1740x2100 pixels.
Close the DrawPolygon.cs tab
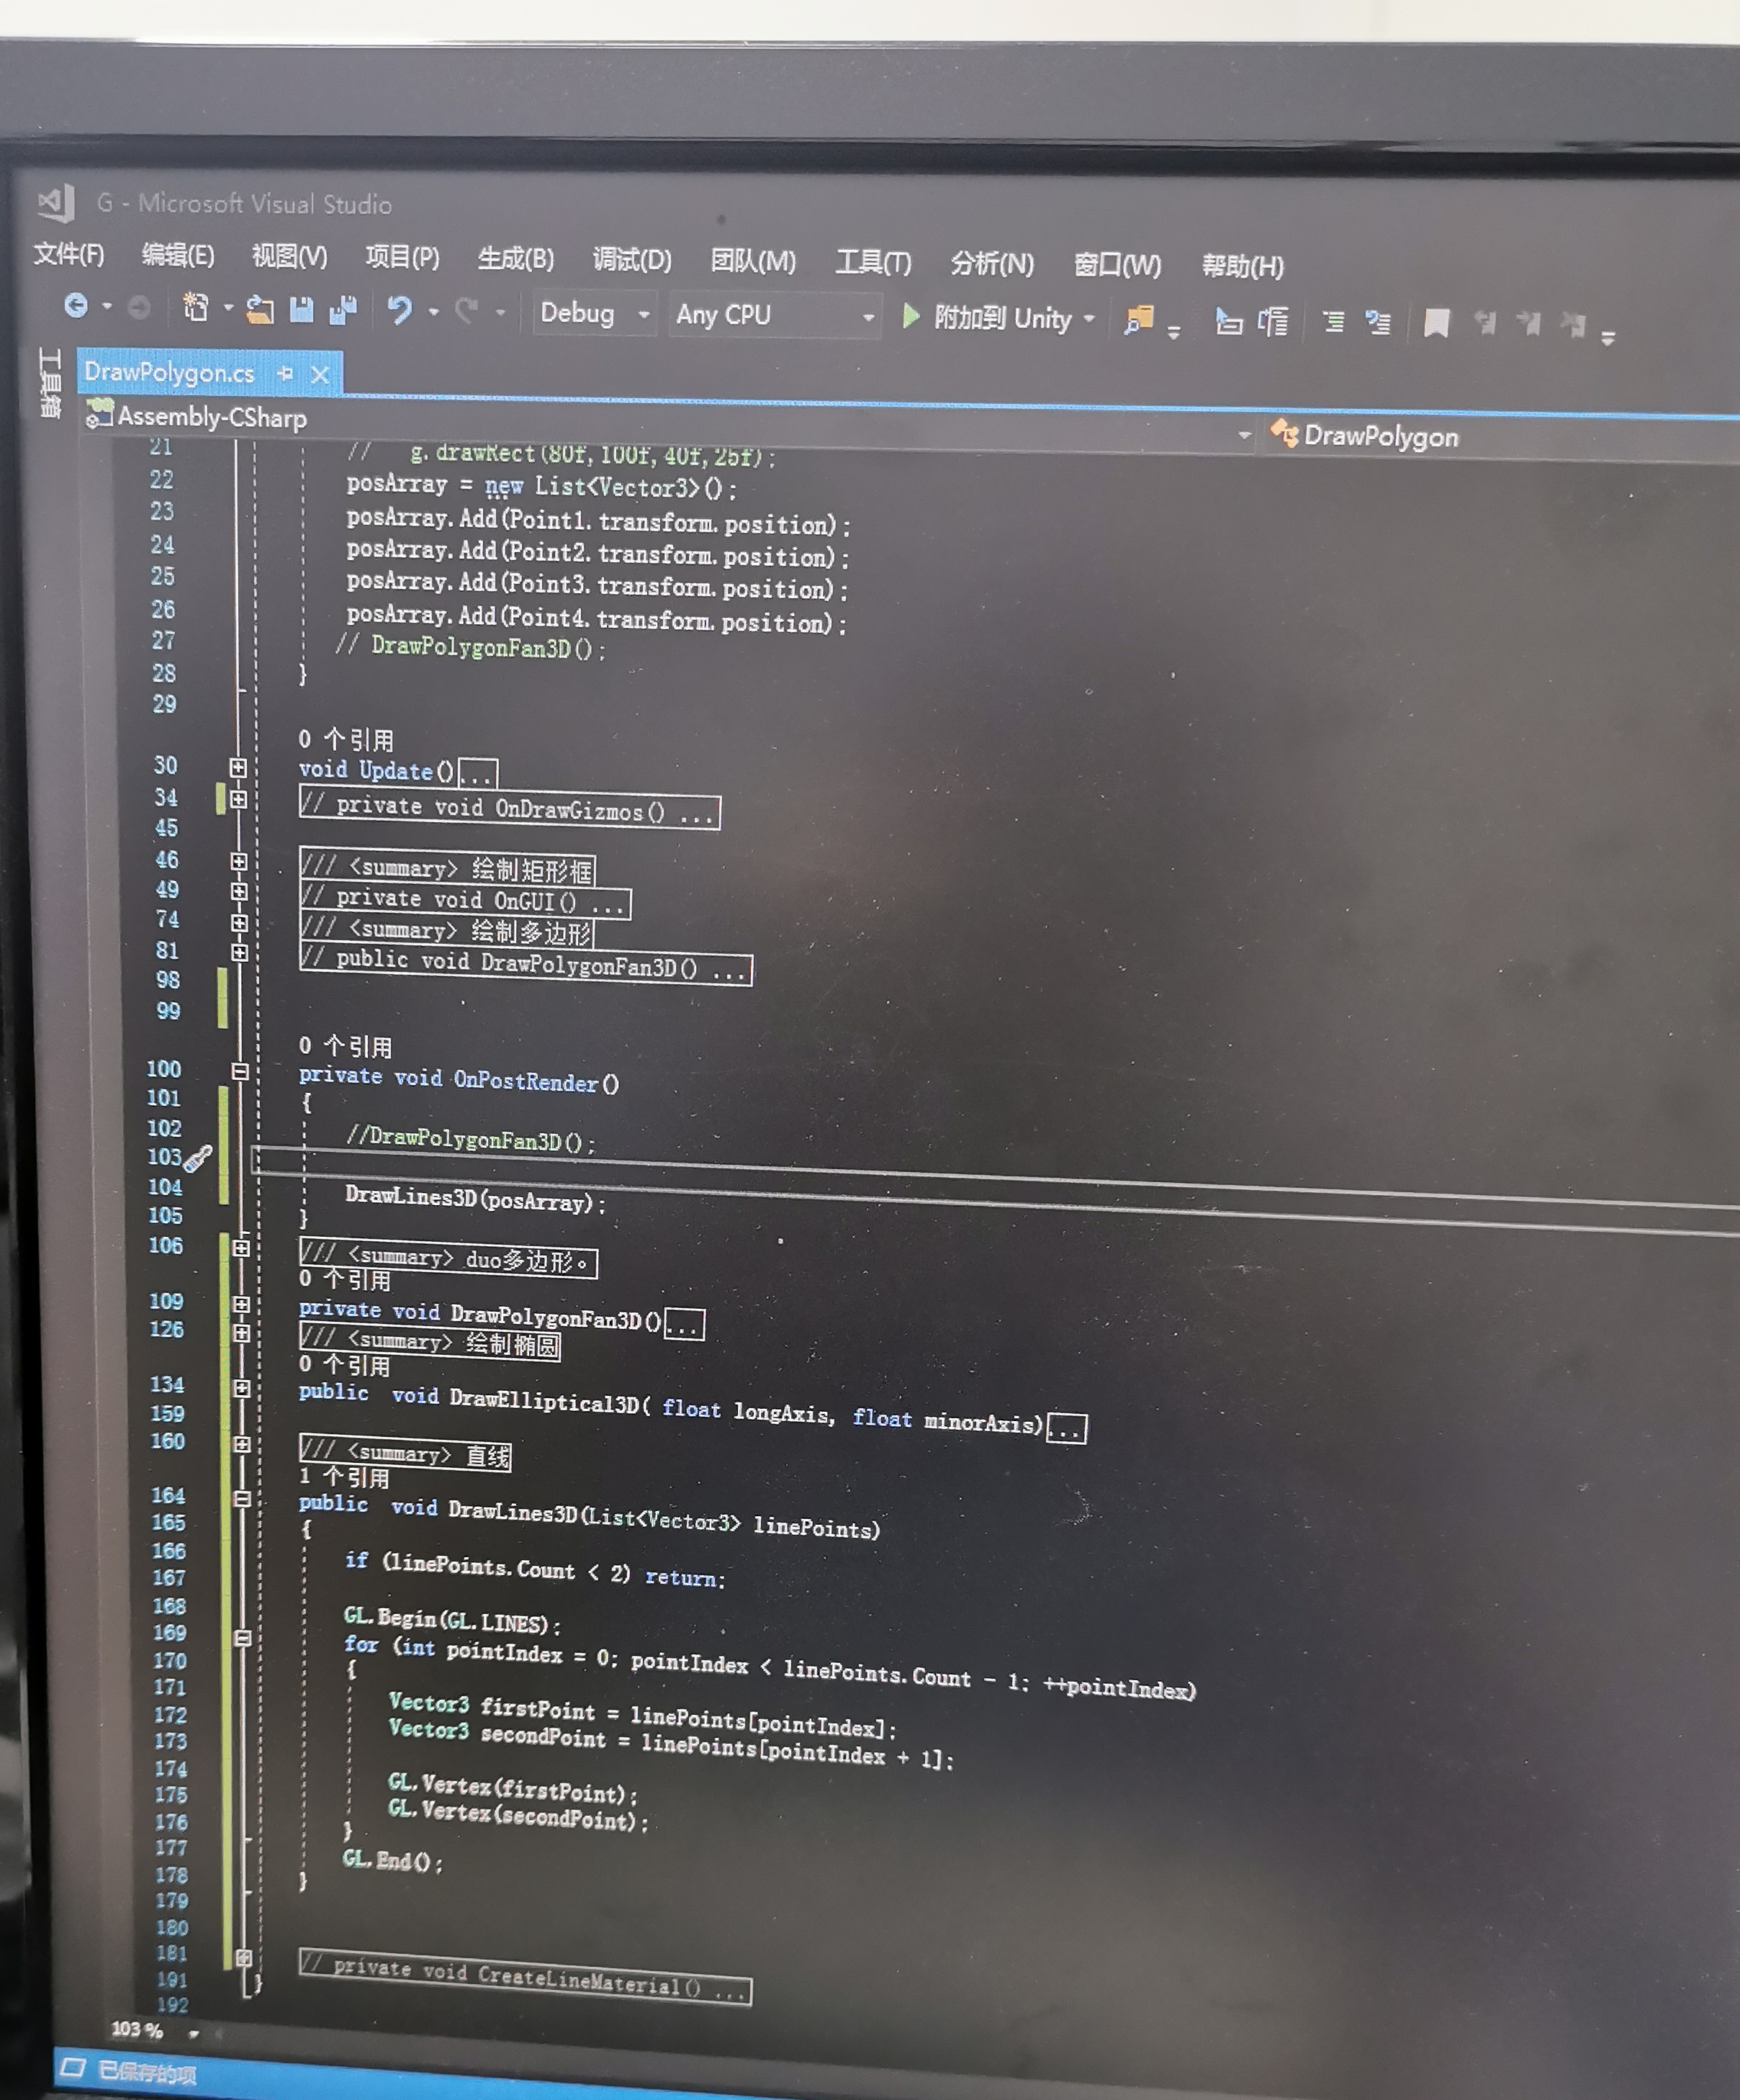[x=320, y=375]
